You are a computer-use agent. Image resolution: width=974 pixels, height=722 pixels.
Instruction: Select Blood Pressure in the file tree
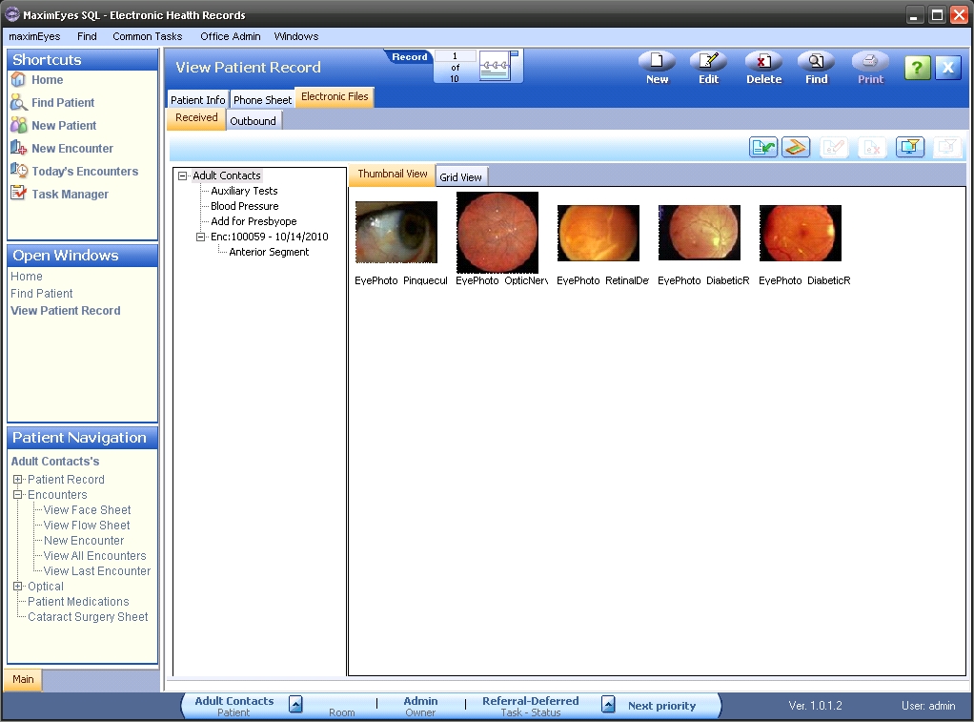pos(245,206)
